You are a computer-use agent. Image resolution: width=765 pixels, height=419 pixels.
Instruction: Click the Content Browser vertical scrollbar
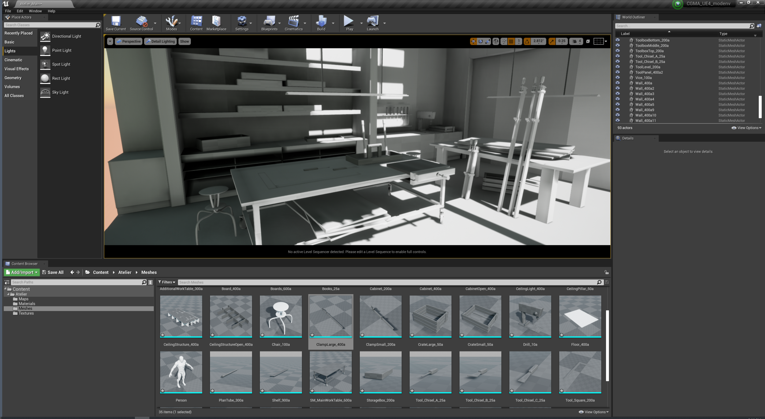(x=607, y=346)
